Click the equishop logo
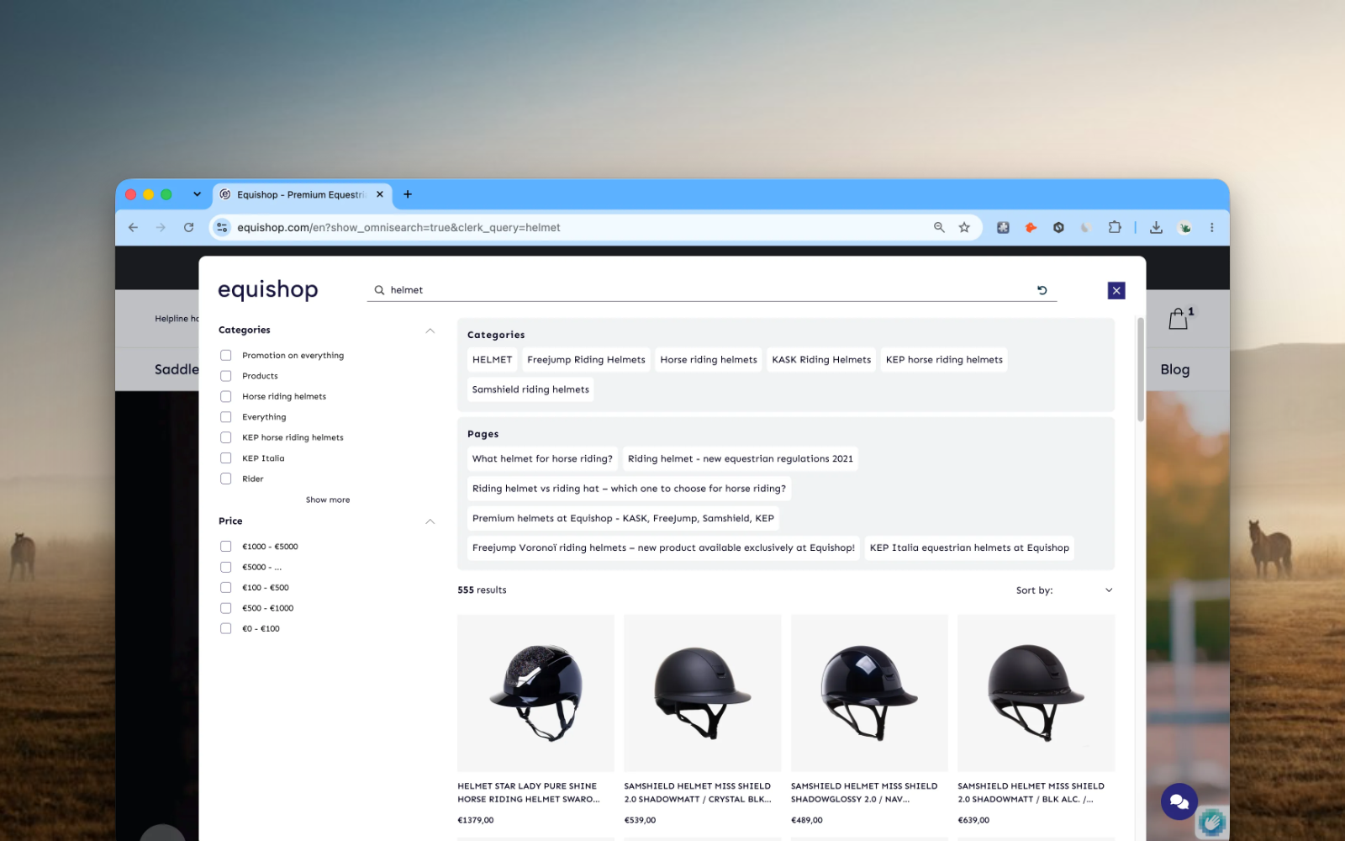The height and width of the screenshot is (841, 1345). [268, 289]
